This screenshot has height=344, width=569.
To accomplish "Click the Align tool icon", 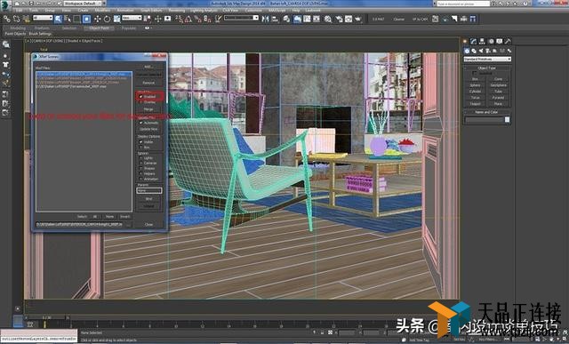I will pyautogui.click(x=275, y=19).
